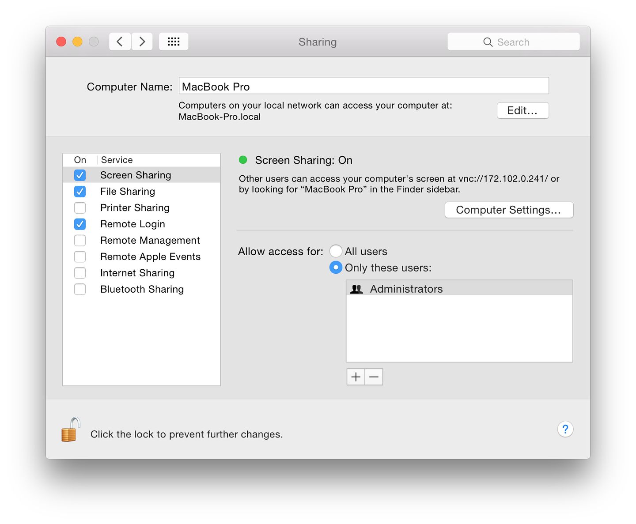Show all preferences grid icon
Image resolution: width=636 pixels, height=524 pixels.
click(174, 41)
